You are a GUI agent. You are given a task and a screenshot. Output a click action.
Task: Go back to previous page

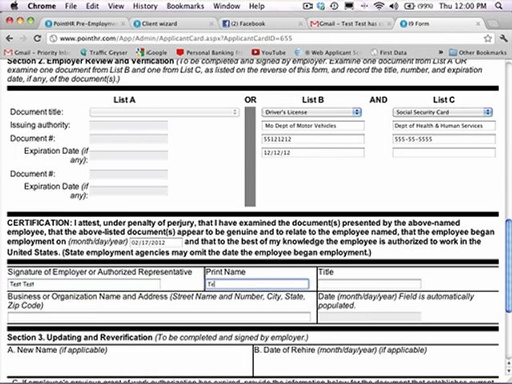(10, 38)
